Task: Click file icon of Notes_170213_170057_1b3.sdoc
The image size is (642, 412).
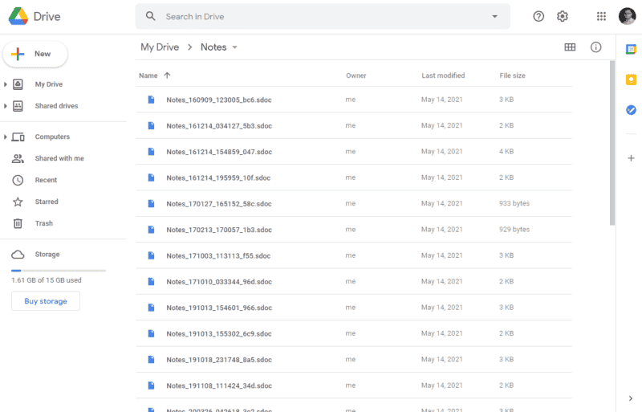Action: [x=151, y=230]
